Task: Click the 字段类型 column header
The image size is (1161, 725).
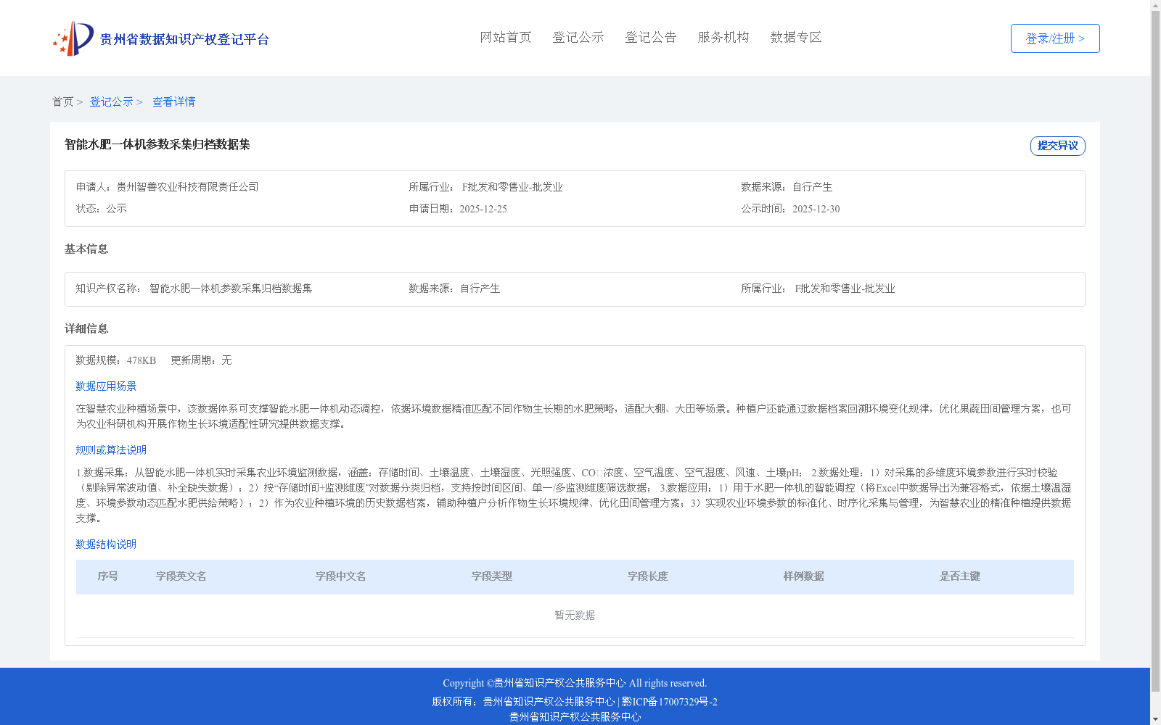Action: click(492, 576)
